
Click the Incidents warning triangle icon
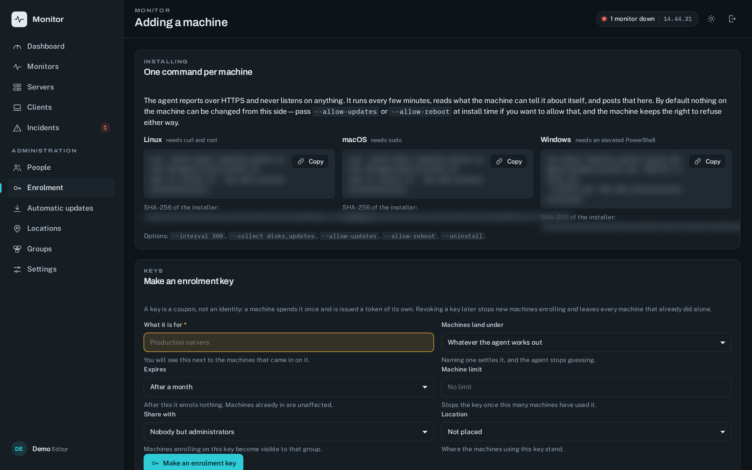(x=17, y=128)
